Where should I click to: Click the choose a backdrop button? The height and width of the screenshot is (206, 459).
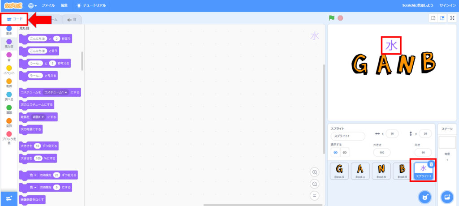(447, 197)
